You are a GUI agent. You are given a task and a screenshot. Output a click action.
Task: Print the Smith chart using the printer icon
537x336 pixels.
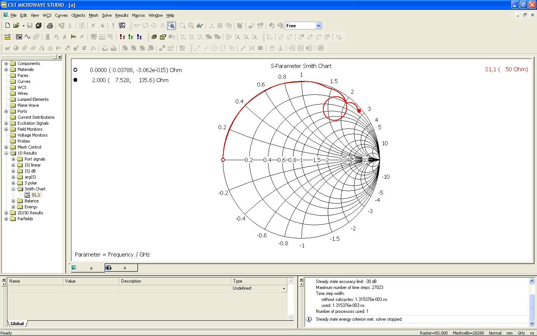(50, 26)
